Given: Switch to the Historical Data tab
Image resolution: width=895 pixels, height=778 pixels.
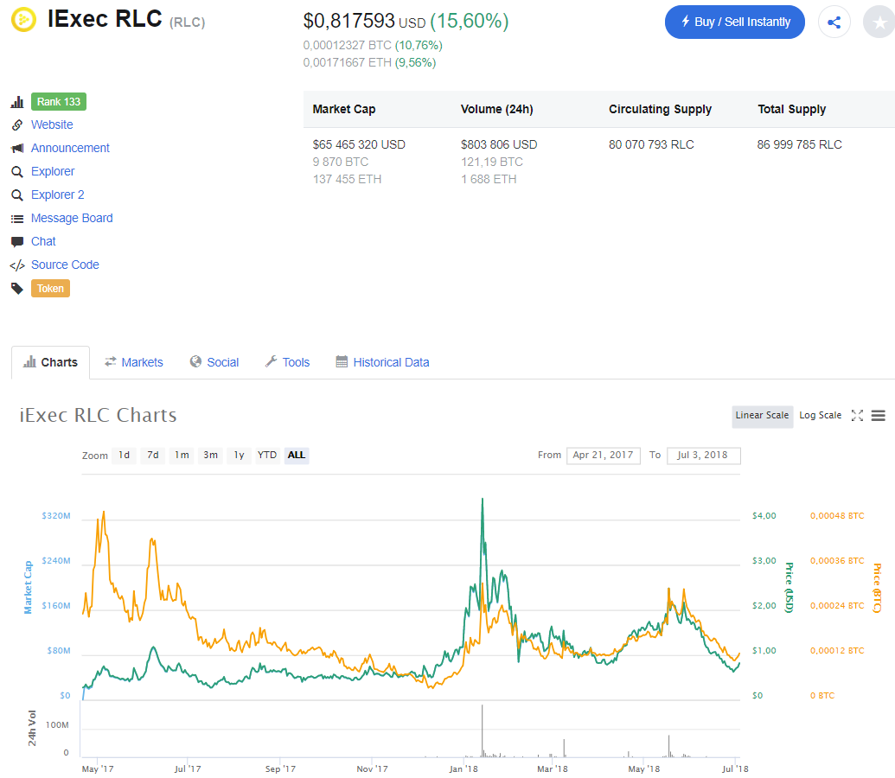Looking at the screenshot, I should (x=382, y=362).
